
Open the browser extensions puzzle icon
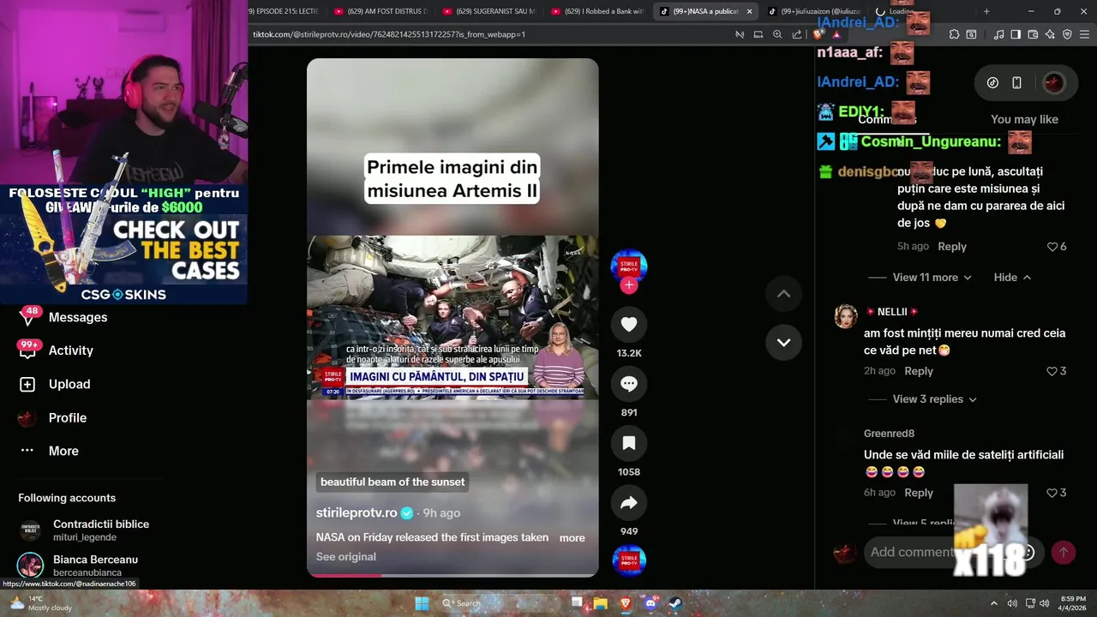[954, 34]
